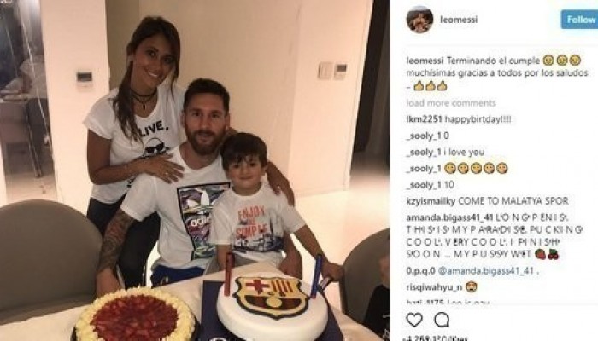The image size is (598, 341).
Task: Open commenter lkm2251 profile
Action: (x=424, y=119)
